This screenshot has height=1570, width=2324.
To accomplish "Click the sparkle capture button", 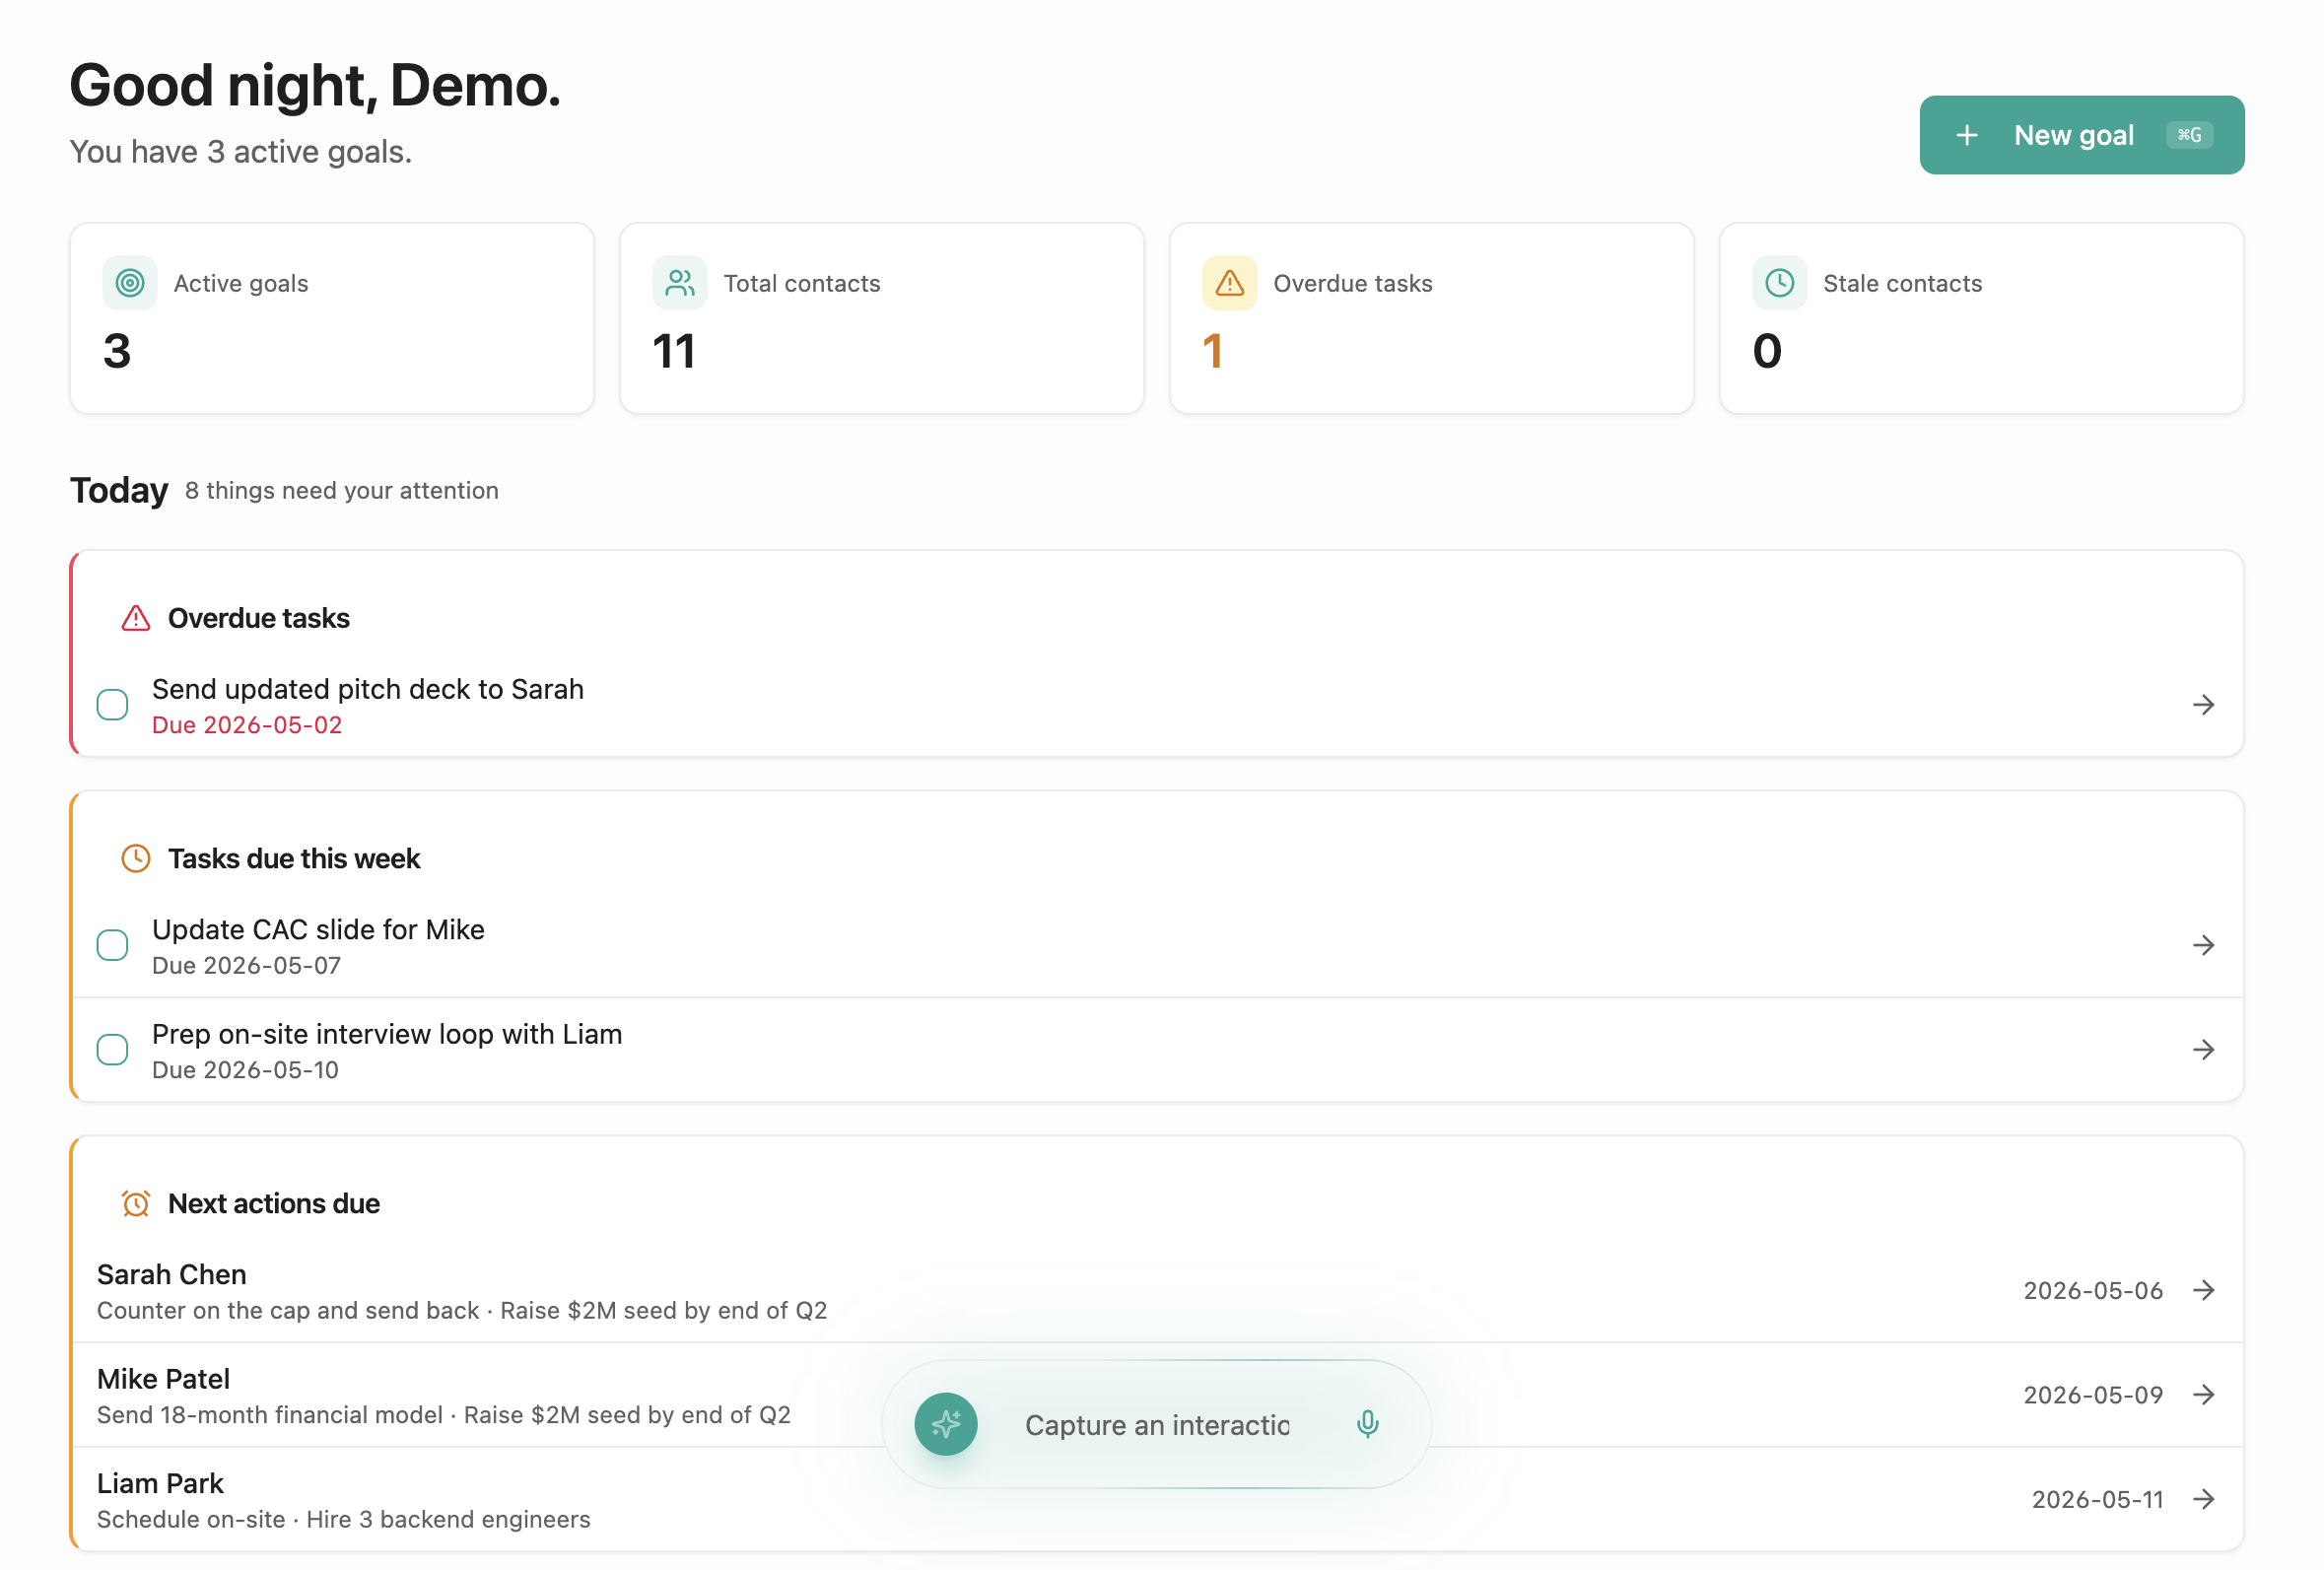I will coord(946,1424).
